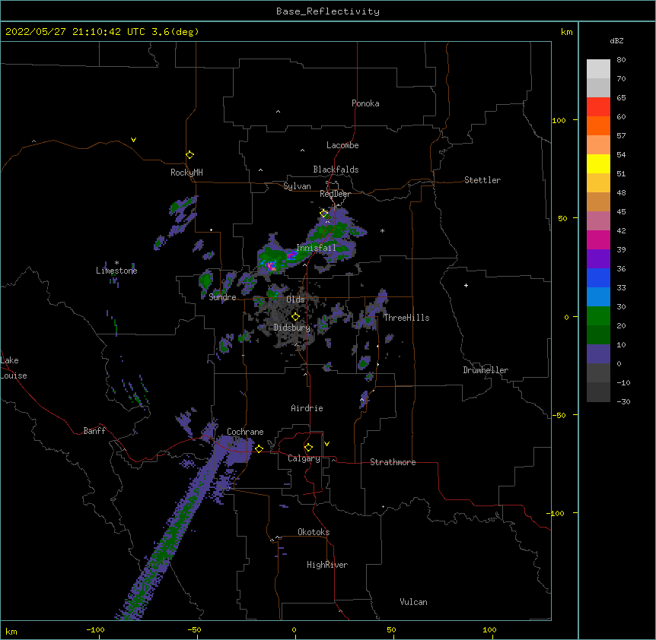
Task: Click the Banff label
Action: pyautogui.click(x=94, y=431)
